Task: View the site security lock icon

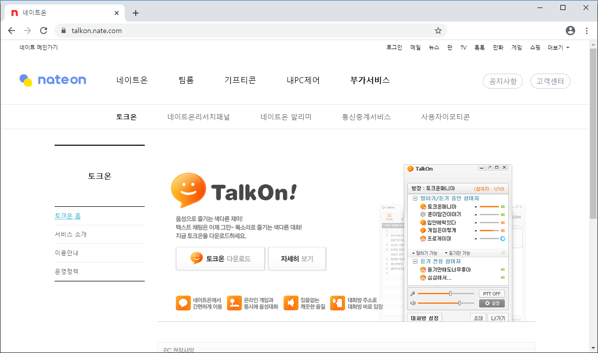Action: pyautogui.click(x=64, y=31)
